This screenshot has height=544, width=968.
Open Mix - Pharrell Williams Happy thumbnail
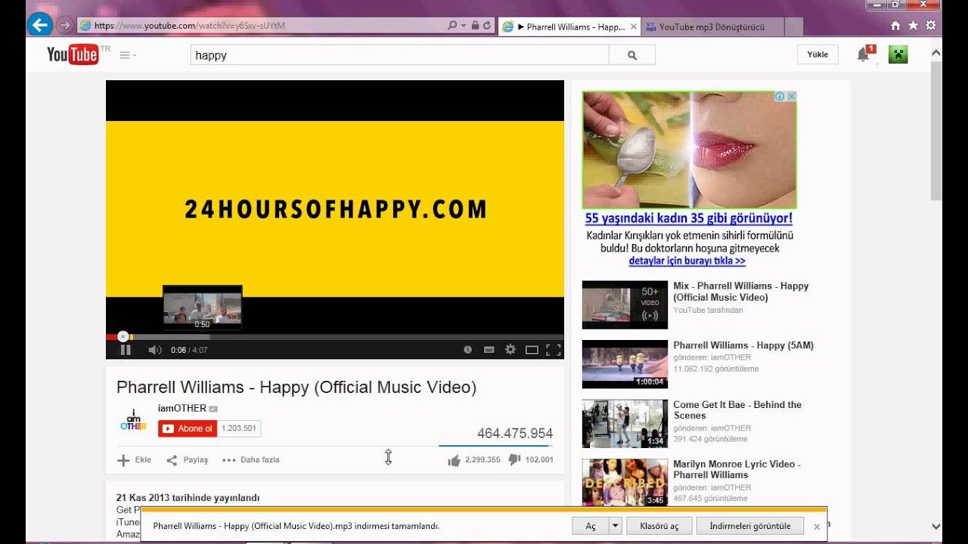tap(625, 304)
